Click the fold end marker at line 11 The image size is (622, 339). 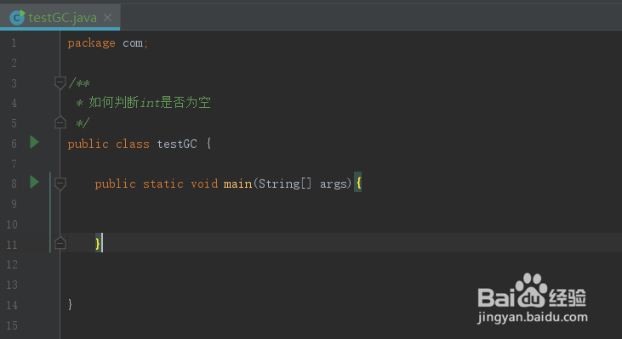(x=60, y=243)
